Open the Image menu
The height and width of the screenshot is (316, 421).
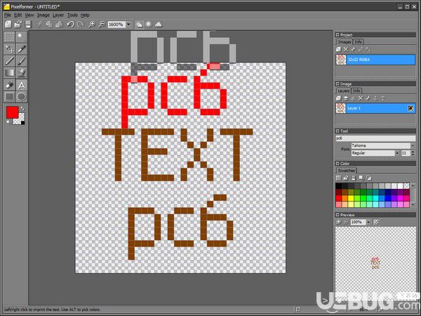tap(44, 15)
